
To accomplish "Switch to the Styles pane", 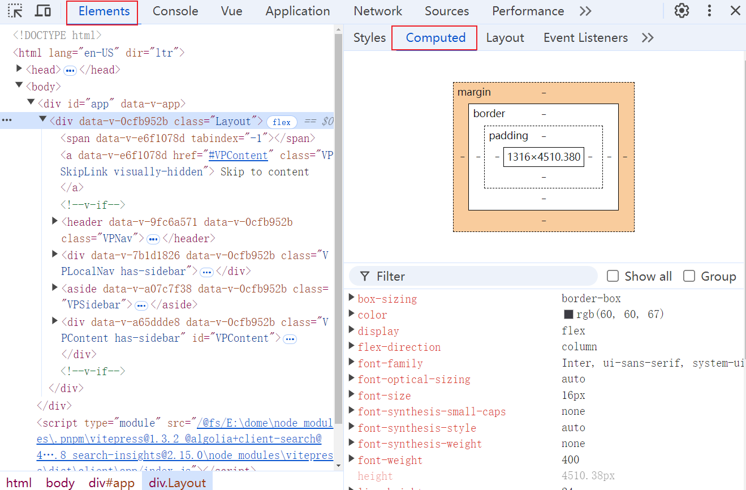I will point(369,38).
